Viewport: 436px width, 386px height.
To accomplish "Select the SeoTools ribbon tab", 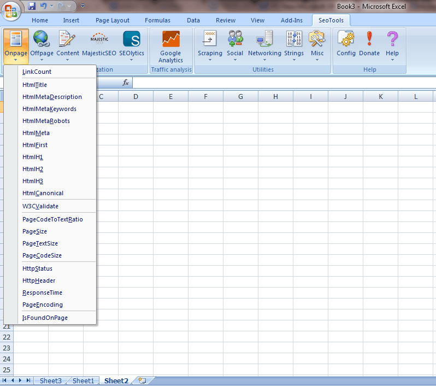I will 331,20.
